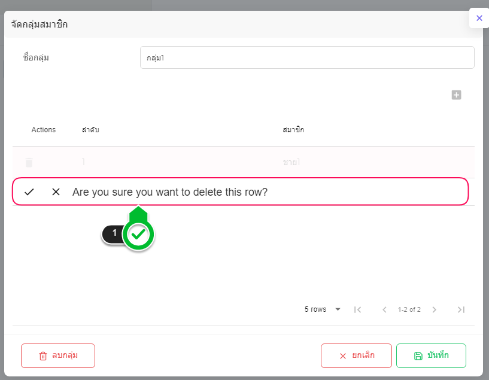This screenshot has width=489, height=380.
Task: Go to the previous page of rows
Action: [x=385, y=309]
